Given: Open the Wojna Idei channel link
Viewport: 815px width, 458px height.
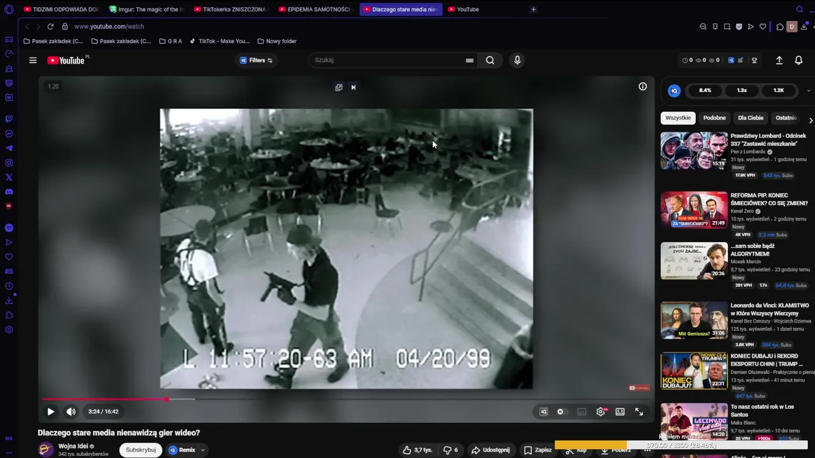Looking at the screenshot, I should coord(73,446).
